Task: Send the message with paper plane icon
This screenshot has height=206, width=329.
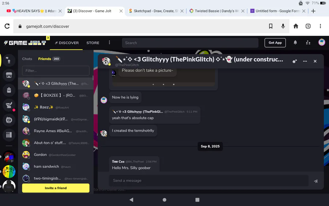Action: point(315,181)
